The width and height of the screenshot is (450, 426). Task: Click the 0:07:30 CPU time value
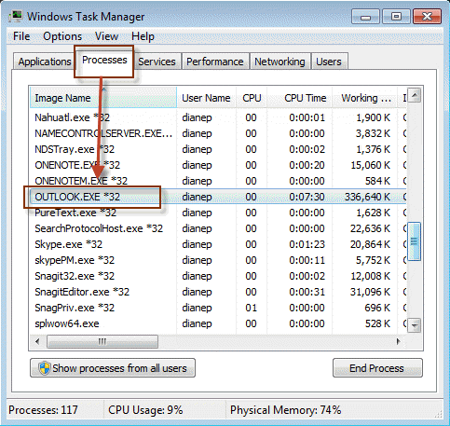pos(307,197)
